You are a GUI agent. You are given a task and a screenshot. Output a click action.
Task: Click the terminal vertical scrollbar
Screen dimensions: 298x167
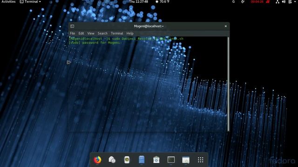pos(228,84)
